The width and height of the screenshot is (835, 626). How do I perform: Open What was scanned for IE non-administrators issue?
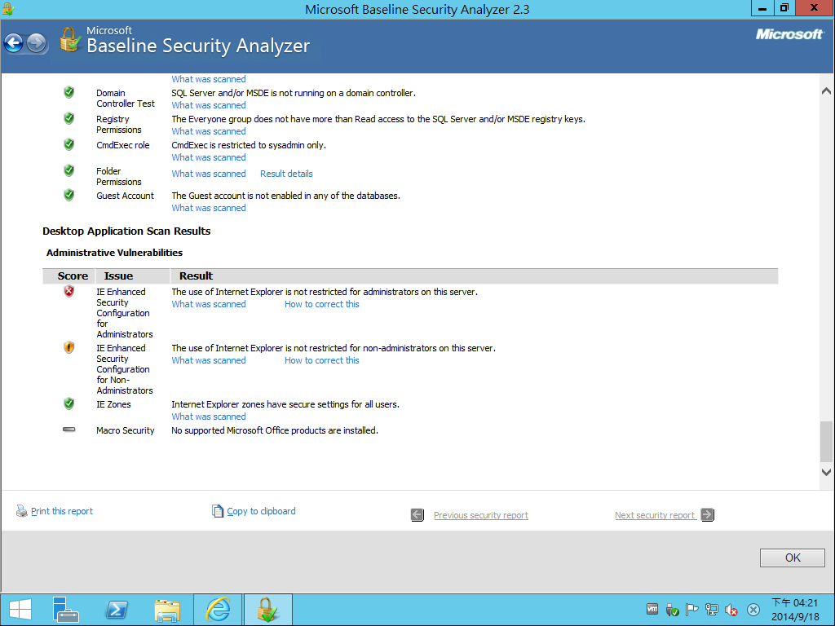click(x=209, y=360)
